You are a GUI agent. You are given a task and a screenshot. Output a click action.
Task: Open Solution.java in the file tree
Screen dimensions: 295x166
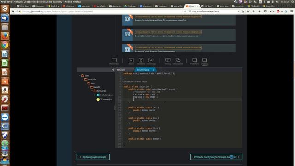[105, 95]
